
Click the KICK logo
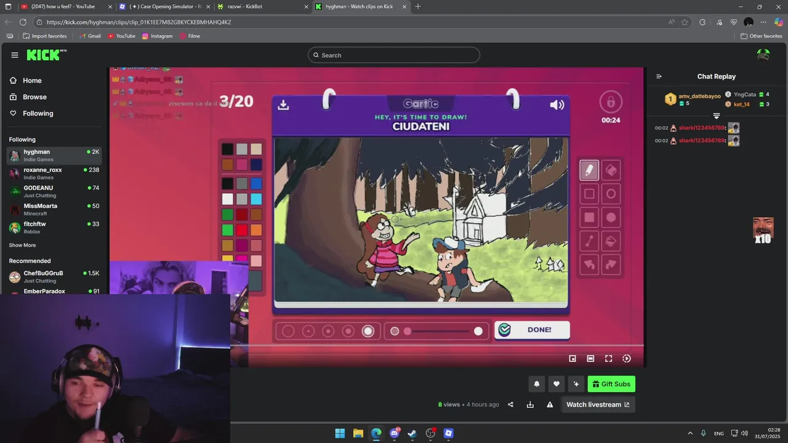(46, 55)
